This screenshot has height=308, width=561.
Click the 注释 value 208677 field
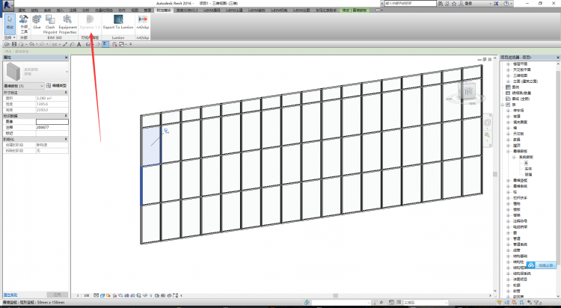click(52, 127)
